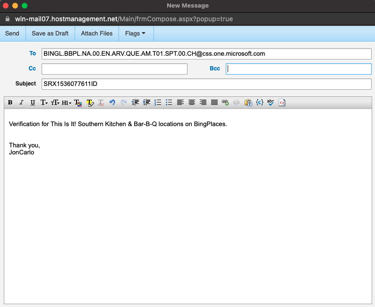Viewport: 375px width, 307px height.
Task: Click Save as Draft
Action: [50, 33]
